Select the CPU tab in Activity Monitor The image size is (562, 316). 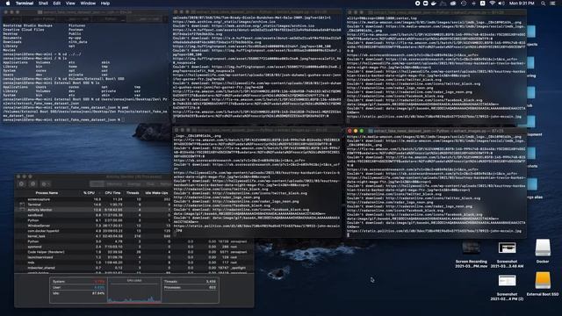(97, 183)
